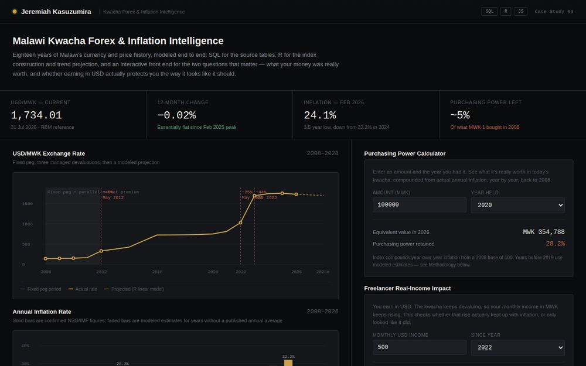The height and width of the screenshot is (366, 586).
Task: Click the 2012 data point on exchange chart
Action: pos(101,251)
